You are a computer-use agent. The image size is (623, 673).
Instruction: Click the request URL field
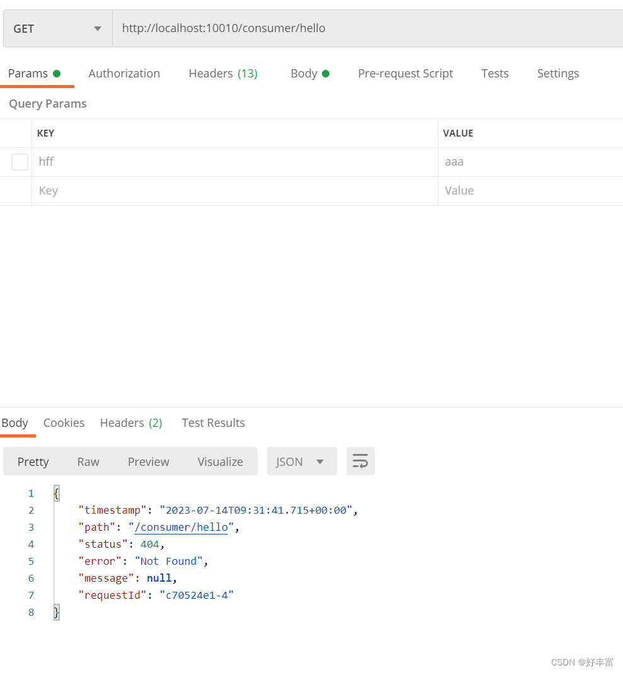pos(367,29)
